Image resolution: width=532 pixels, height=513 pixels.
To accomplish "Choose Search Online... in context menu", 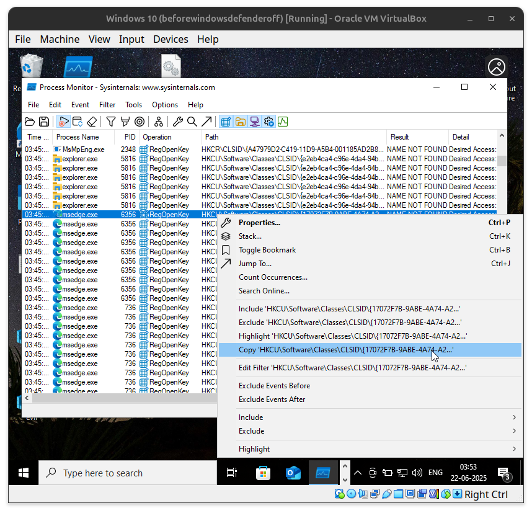I will point(370,291).
